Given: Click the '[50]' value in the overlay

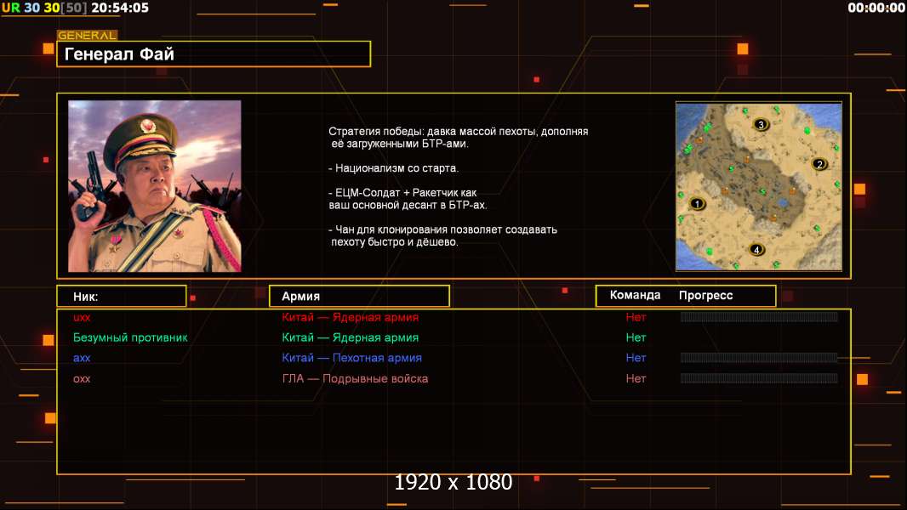Looking at the screenshot, I should click(x=73, y=8).
